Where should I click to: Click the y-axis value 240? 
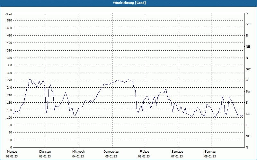[10, 88]
